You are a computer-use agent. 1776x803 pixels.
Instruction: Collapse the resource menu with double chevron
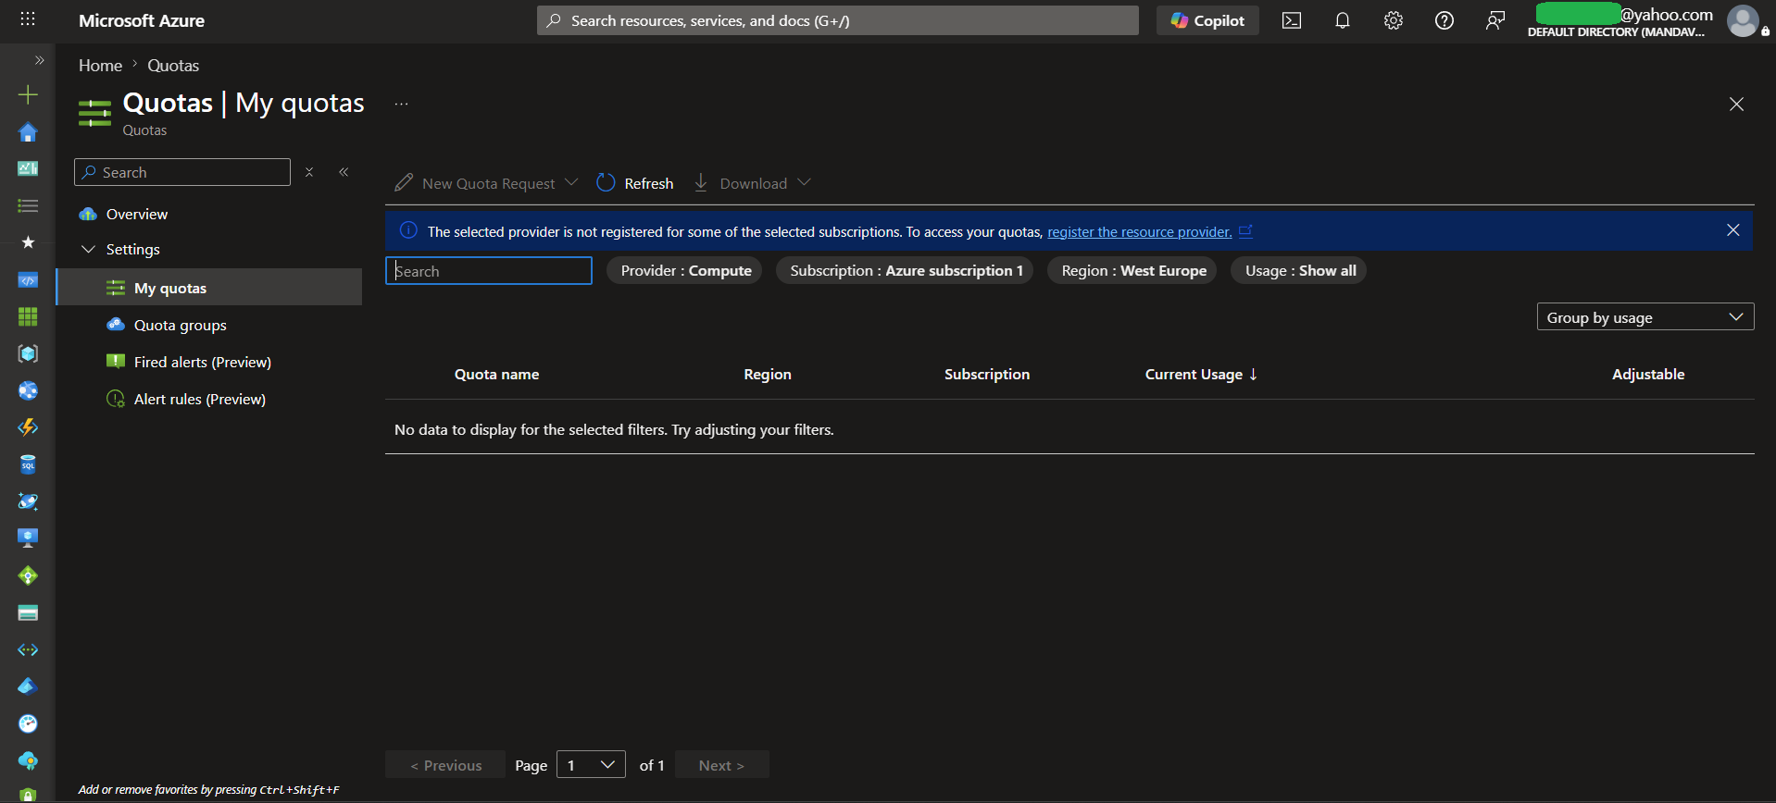point(344,172)
